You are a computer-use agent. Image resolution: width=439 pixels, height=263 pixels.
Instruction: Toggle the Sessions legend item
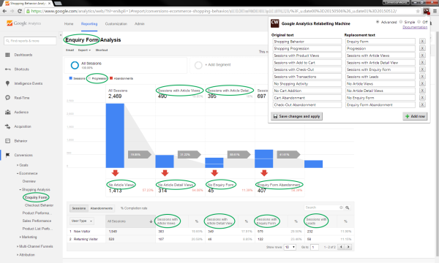[x=78, y=79]
